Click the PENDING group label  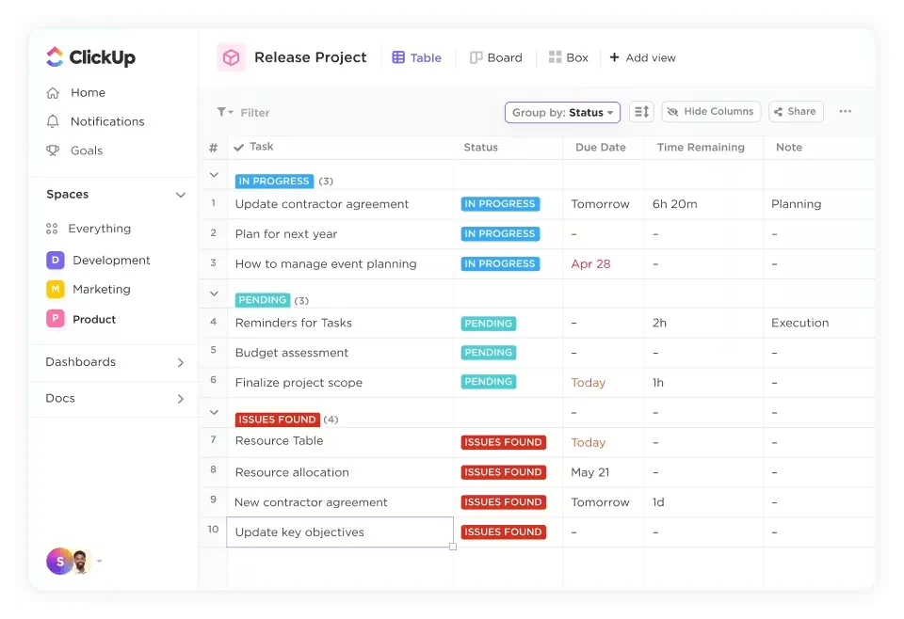point(263,300)
